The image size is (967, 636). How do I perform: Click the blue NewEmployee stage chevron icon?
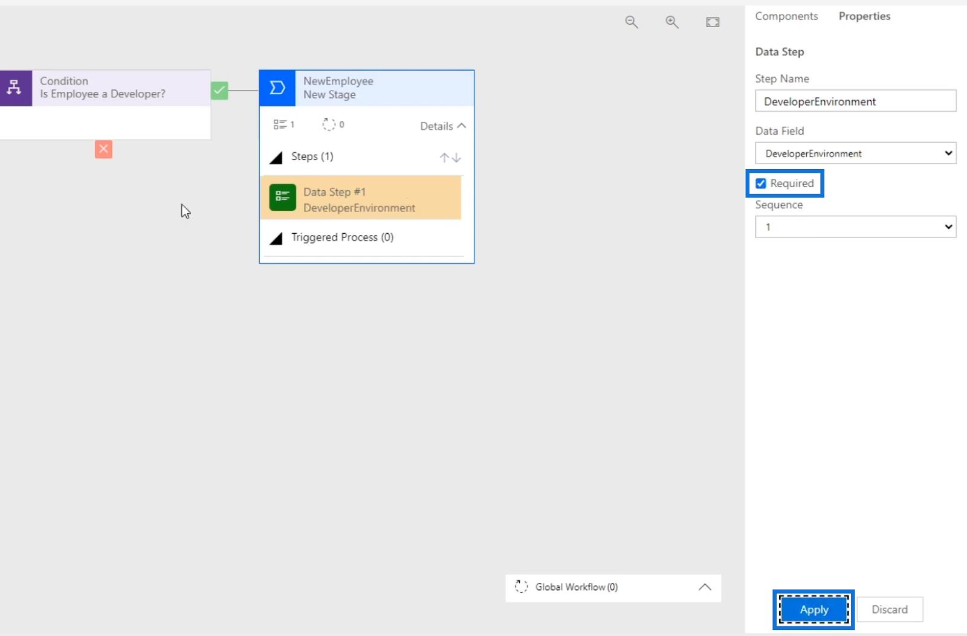coord(277,88)
